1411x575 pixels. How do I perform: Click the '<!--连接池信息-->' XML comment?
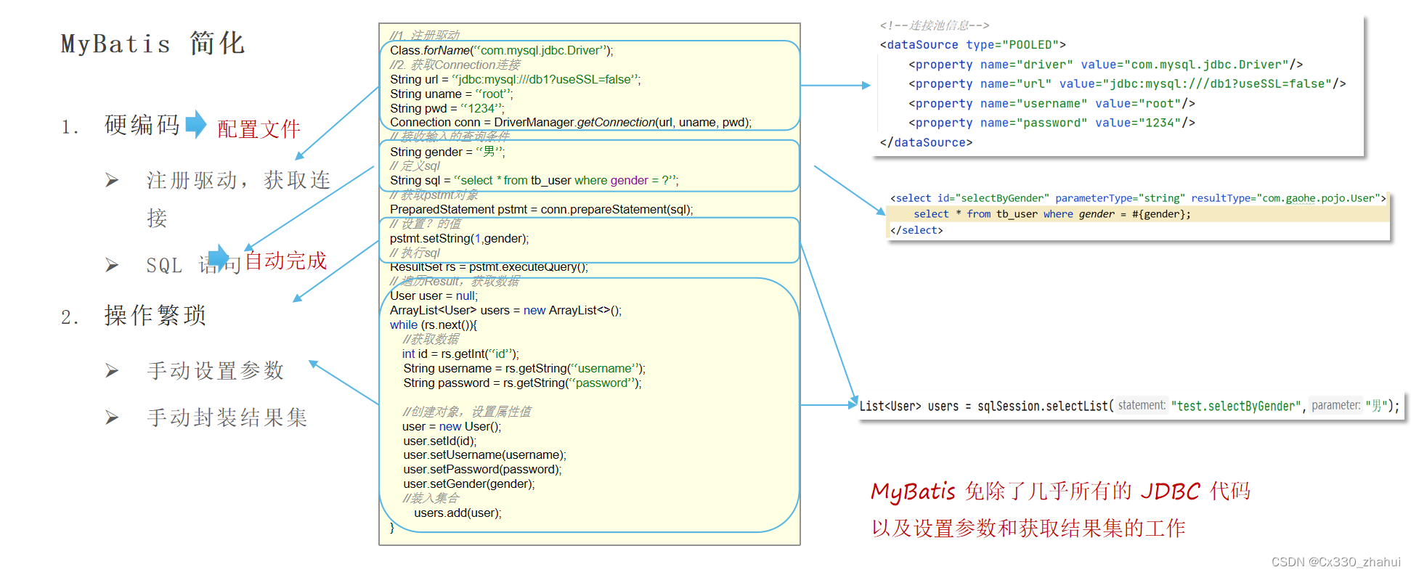point(935,25)
